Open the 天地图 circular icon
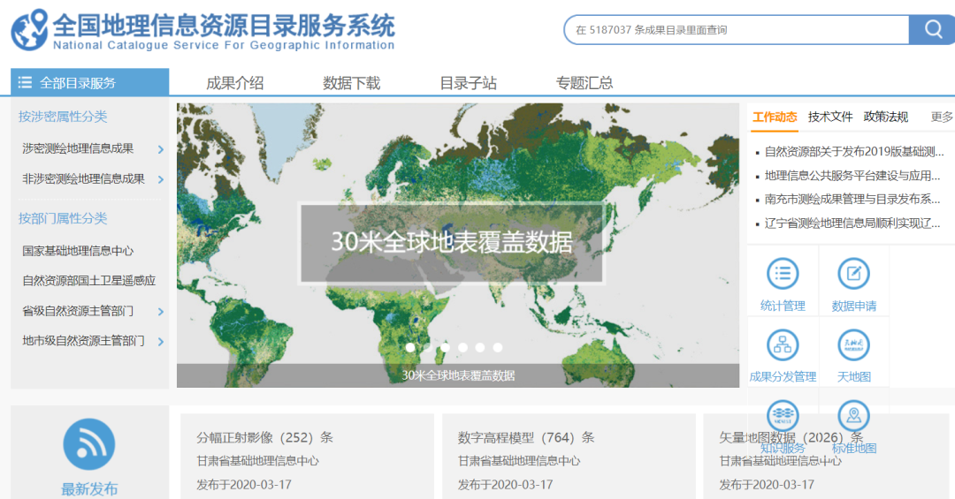The image size is (955, 499). [854, 345]
